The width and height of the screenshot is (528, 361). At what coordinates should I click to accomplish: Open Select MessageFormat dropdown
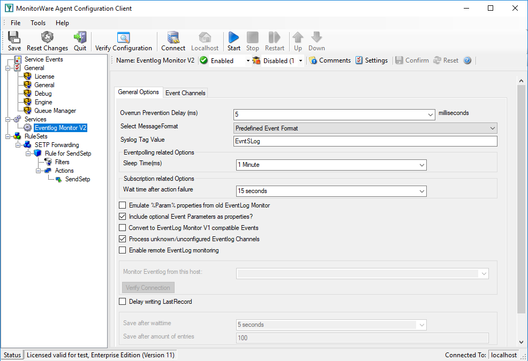(x=492, y=128)
